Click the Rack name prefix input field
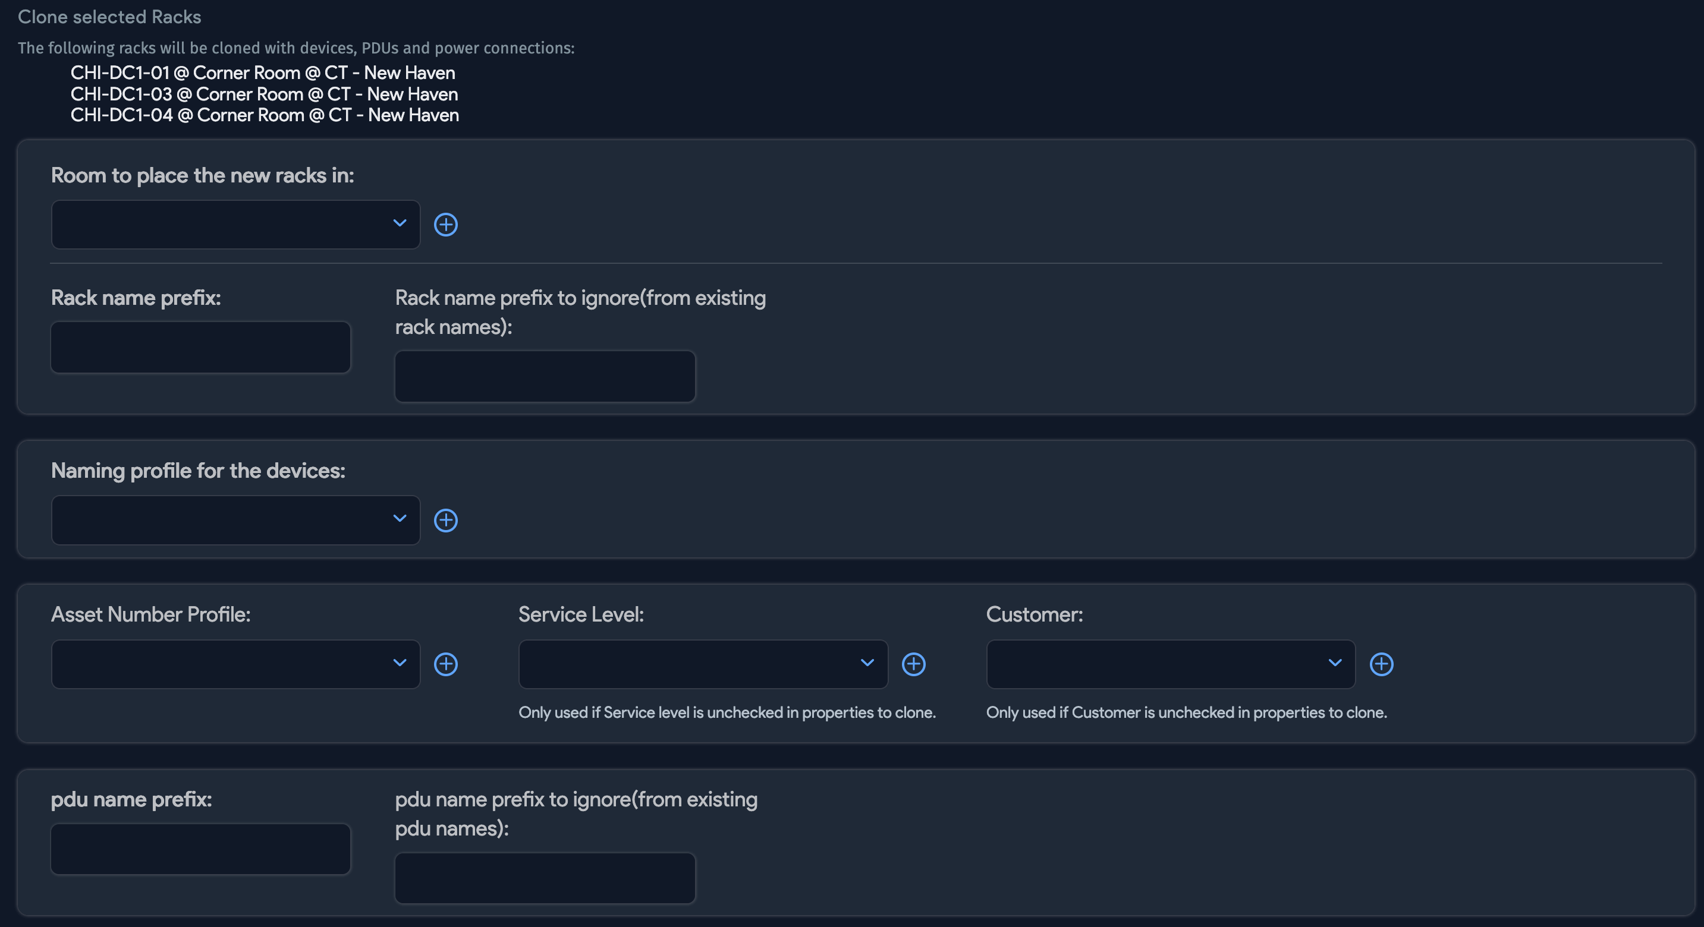 200,346
